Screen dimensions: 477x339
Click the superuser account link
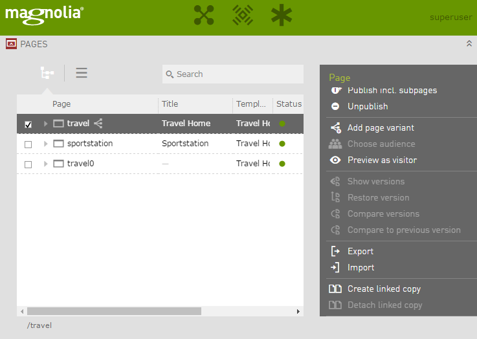pyautogui.click(x=451, y=17)
